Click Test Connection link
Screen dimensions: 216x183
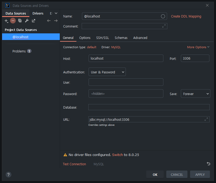(x=74, y=164)
